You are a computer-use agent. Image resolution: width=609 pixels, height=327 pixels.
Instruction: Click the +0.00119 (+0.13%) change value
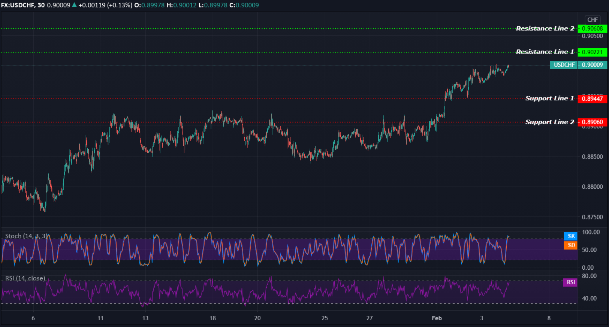105,5
